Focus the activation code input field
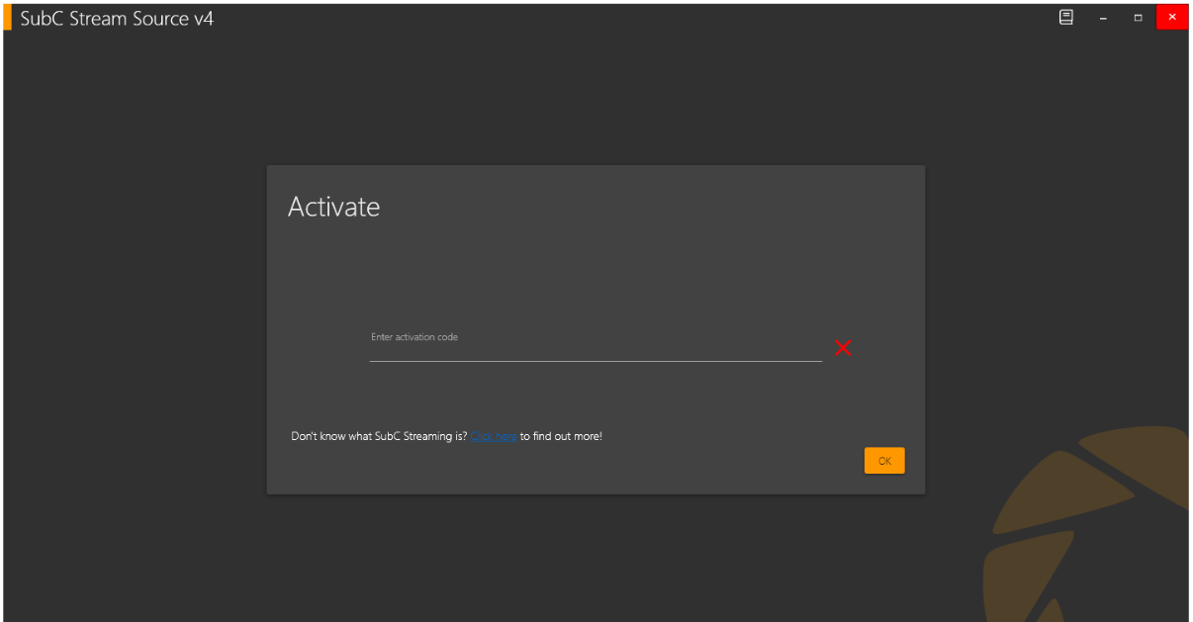The height and width of the screenshot is (622, 1193). [595, 349]
